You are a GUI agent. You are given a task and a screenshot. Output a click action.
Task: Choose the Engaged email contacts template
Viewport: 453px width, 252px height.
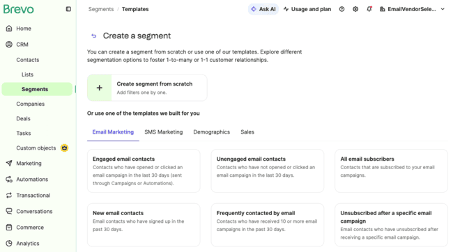pyautogui.click(x=144, y=171)
